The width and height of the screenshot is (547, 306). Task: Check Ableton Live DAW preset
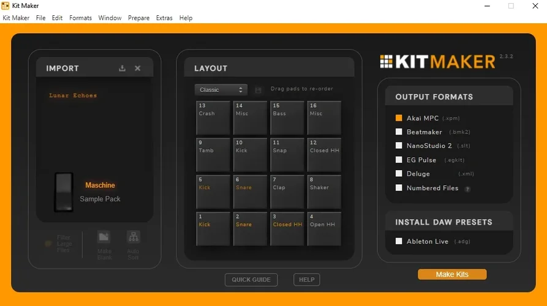pos(399,241)
